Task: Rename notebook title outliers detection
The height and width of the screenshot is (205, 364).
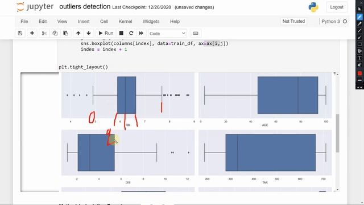Action: point(85,6)
